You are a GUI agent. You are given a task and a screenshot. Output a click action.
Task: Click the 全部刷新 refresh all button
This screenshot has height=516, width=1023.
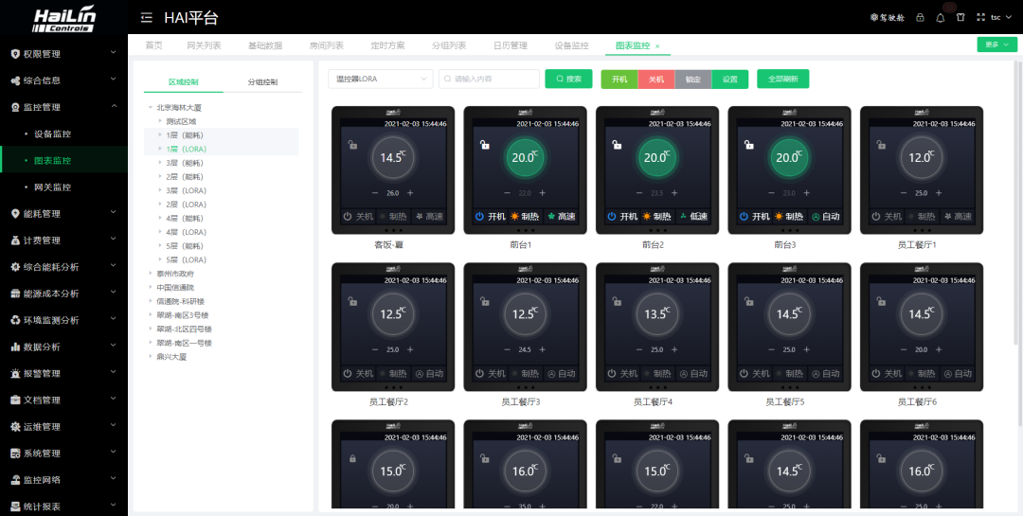click(x=782, y=80)
